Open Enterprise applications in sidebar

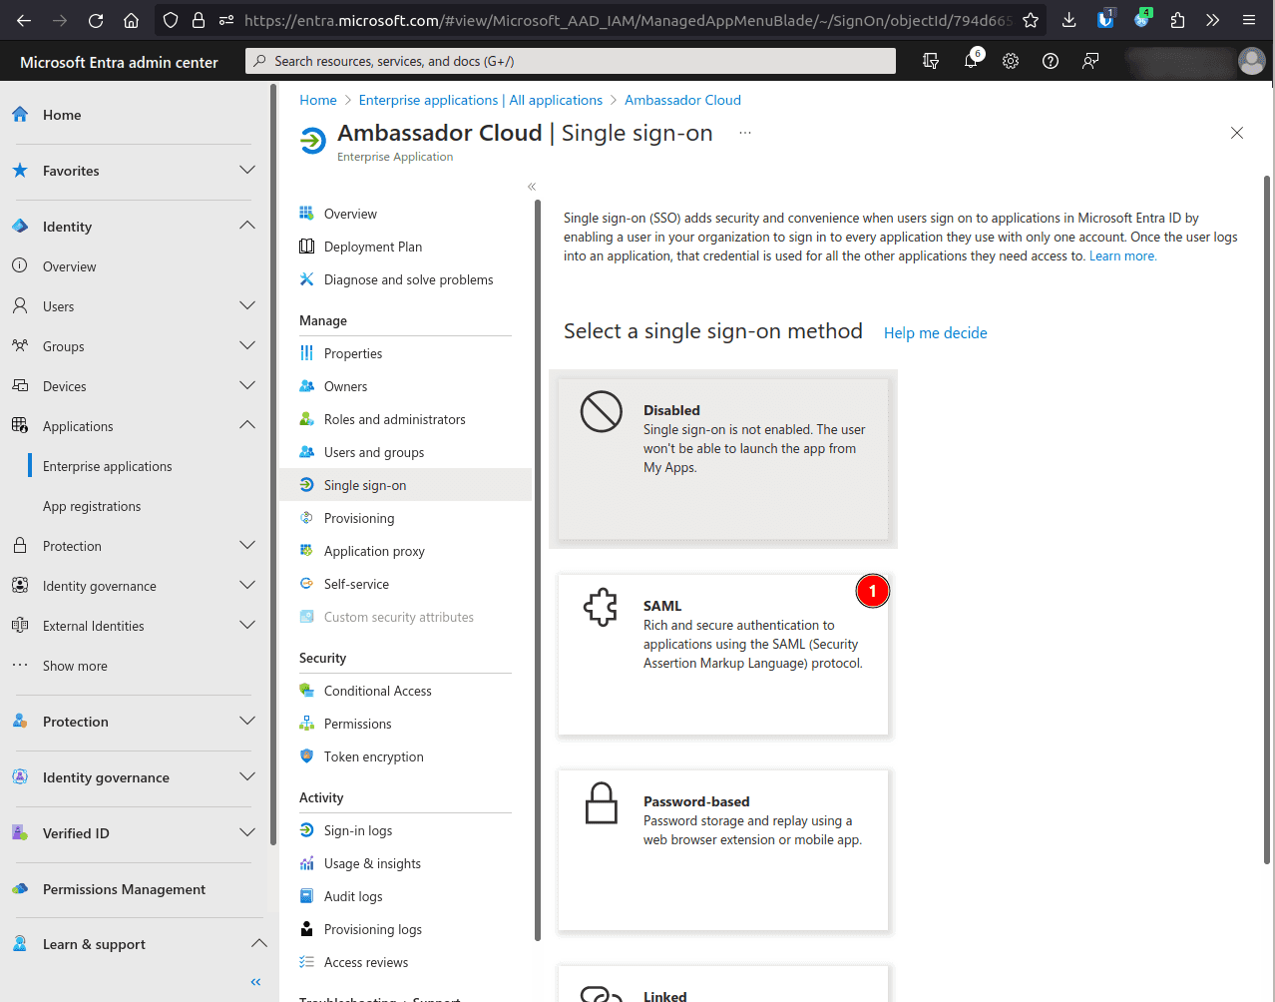pos(108,466)
